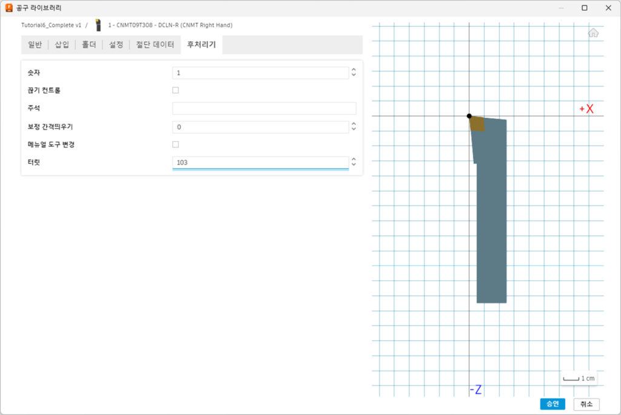Click the +X axis label

pos(586,109)
